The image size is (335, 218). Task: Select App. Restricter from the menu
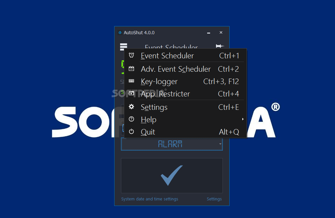[185, 94]
